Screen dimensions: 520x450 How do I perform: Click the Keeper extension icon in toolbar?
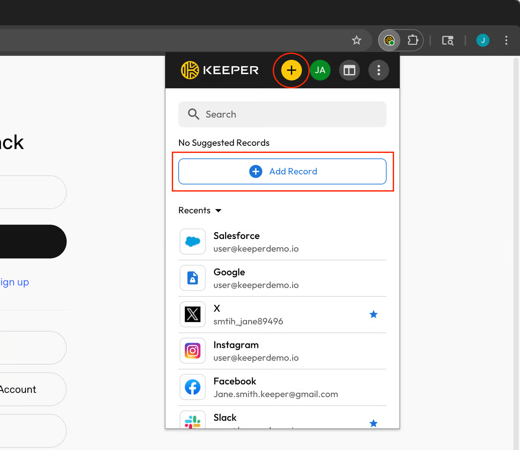(x=389, y=40)
